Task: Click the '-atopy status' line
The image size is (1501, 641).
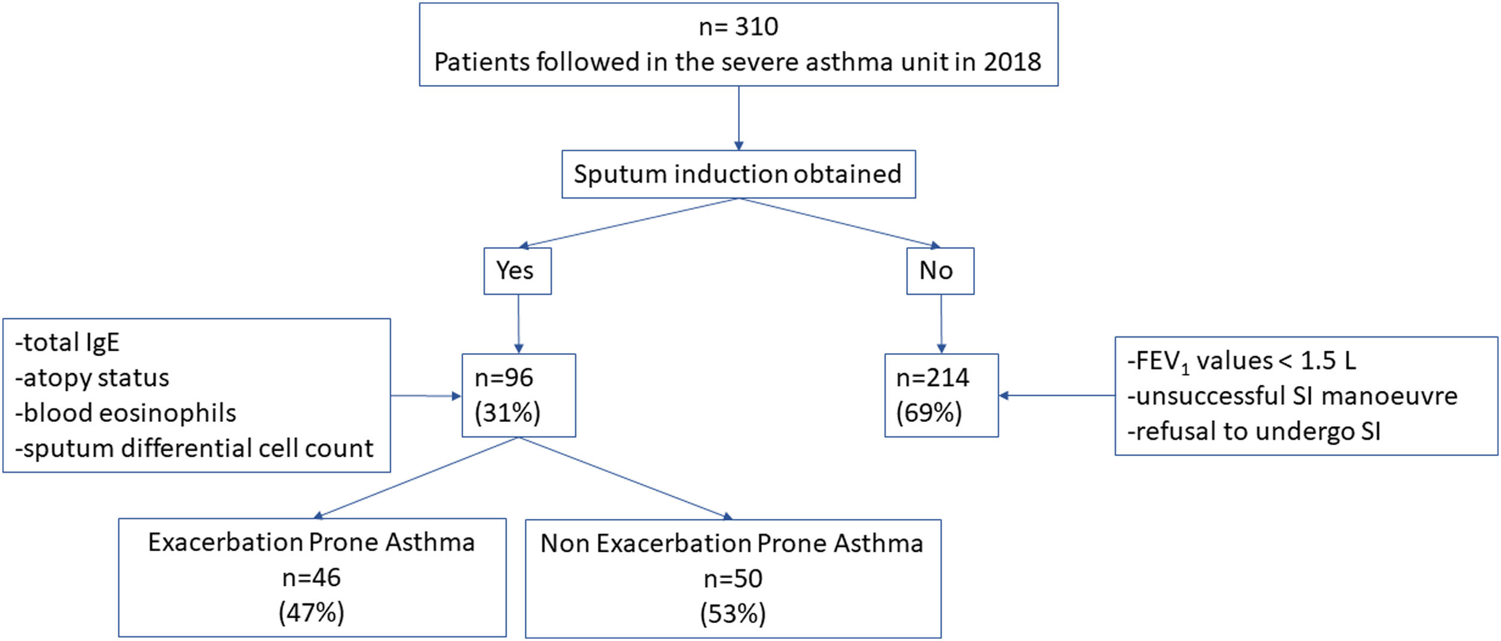Action: pyautogui.click(x=93, y=378)
